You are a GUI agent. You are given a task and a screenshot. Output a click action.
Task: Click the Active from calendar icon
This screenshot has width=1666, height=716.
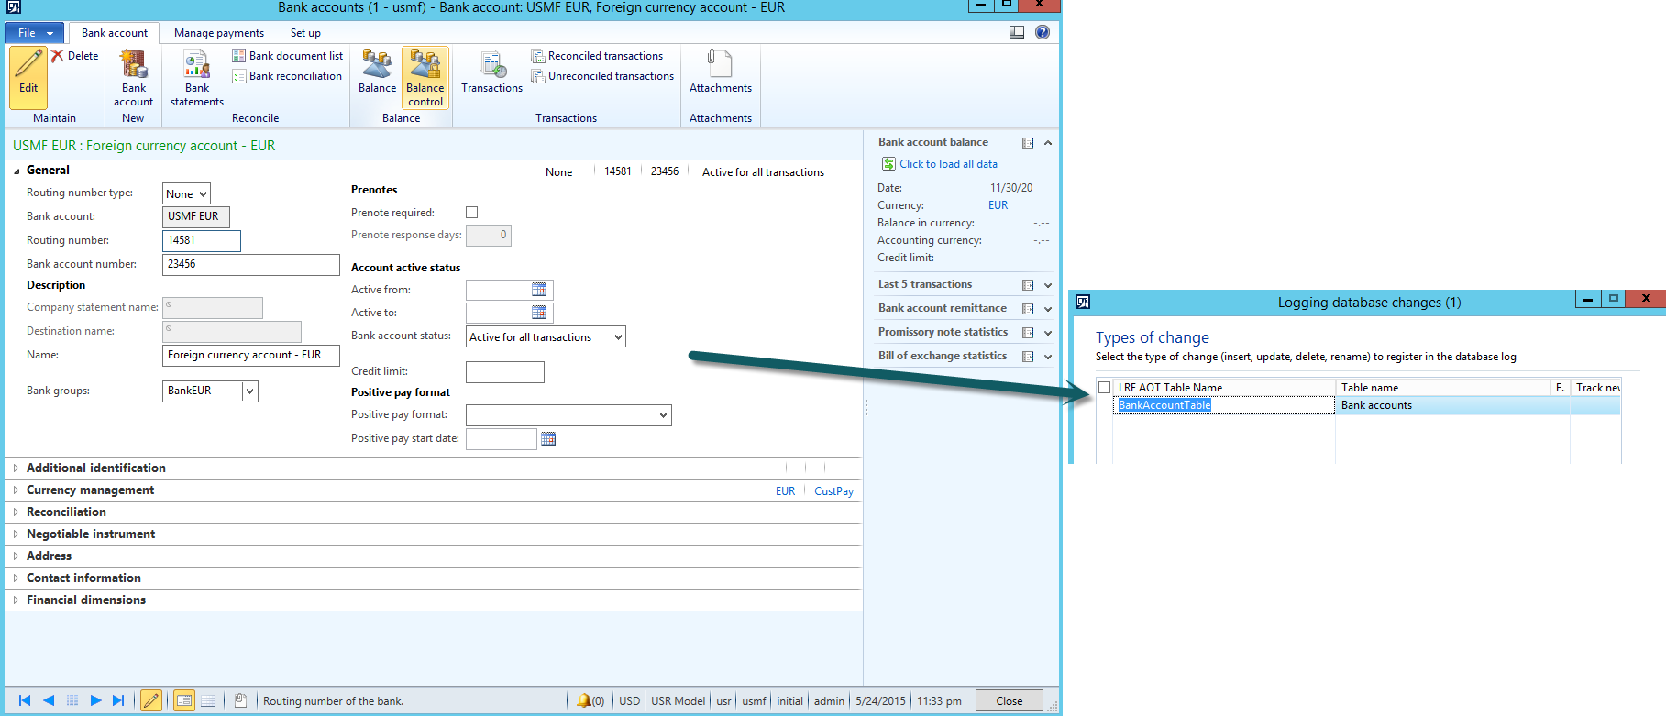(539, 290)
